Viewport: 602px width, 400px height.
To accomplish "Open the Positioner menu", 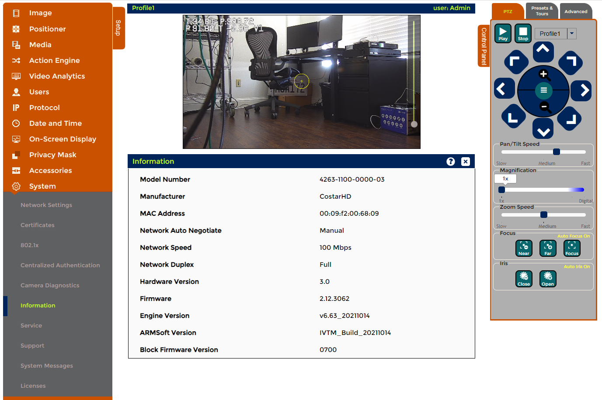I will (47, 29).
